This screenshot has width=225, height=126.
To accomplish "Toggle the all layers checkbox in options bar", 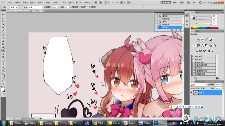I will coord(88,7).
